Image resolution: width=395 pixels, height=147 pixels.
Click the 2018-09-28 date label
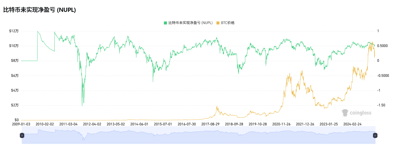pyautogui.click(x=234, y=124)
